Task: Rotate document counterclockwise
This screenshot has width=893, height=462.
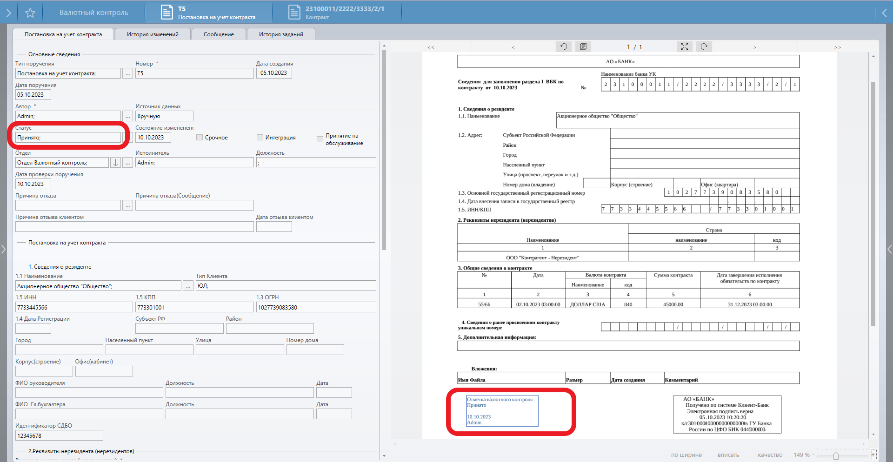Action: (x=564, y=46)
